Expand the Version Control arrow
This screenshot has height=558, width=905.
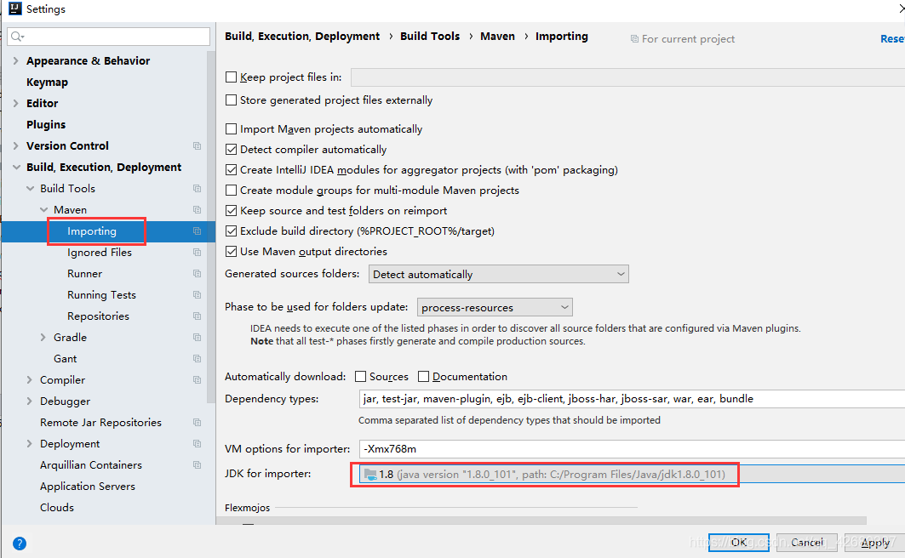(x=15, y=145)
